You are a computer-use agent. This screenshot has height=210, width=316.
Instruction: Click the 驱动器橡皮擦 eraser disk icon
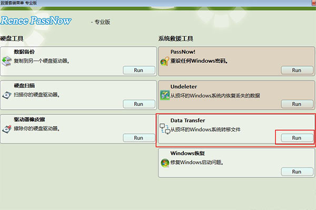(x=7, y=129)
